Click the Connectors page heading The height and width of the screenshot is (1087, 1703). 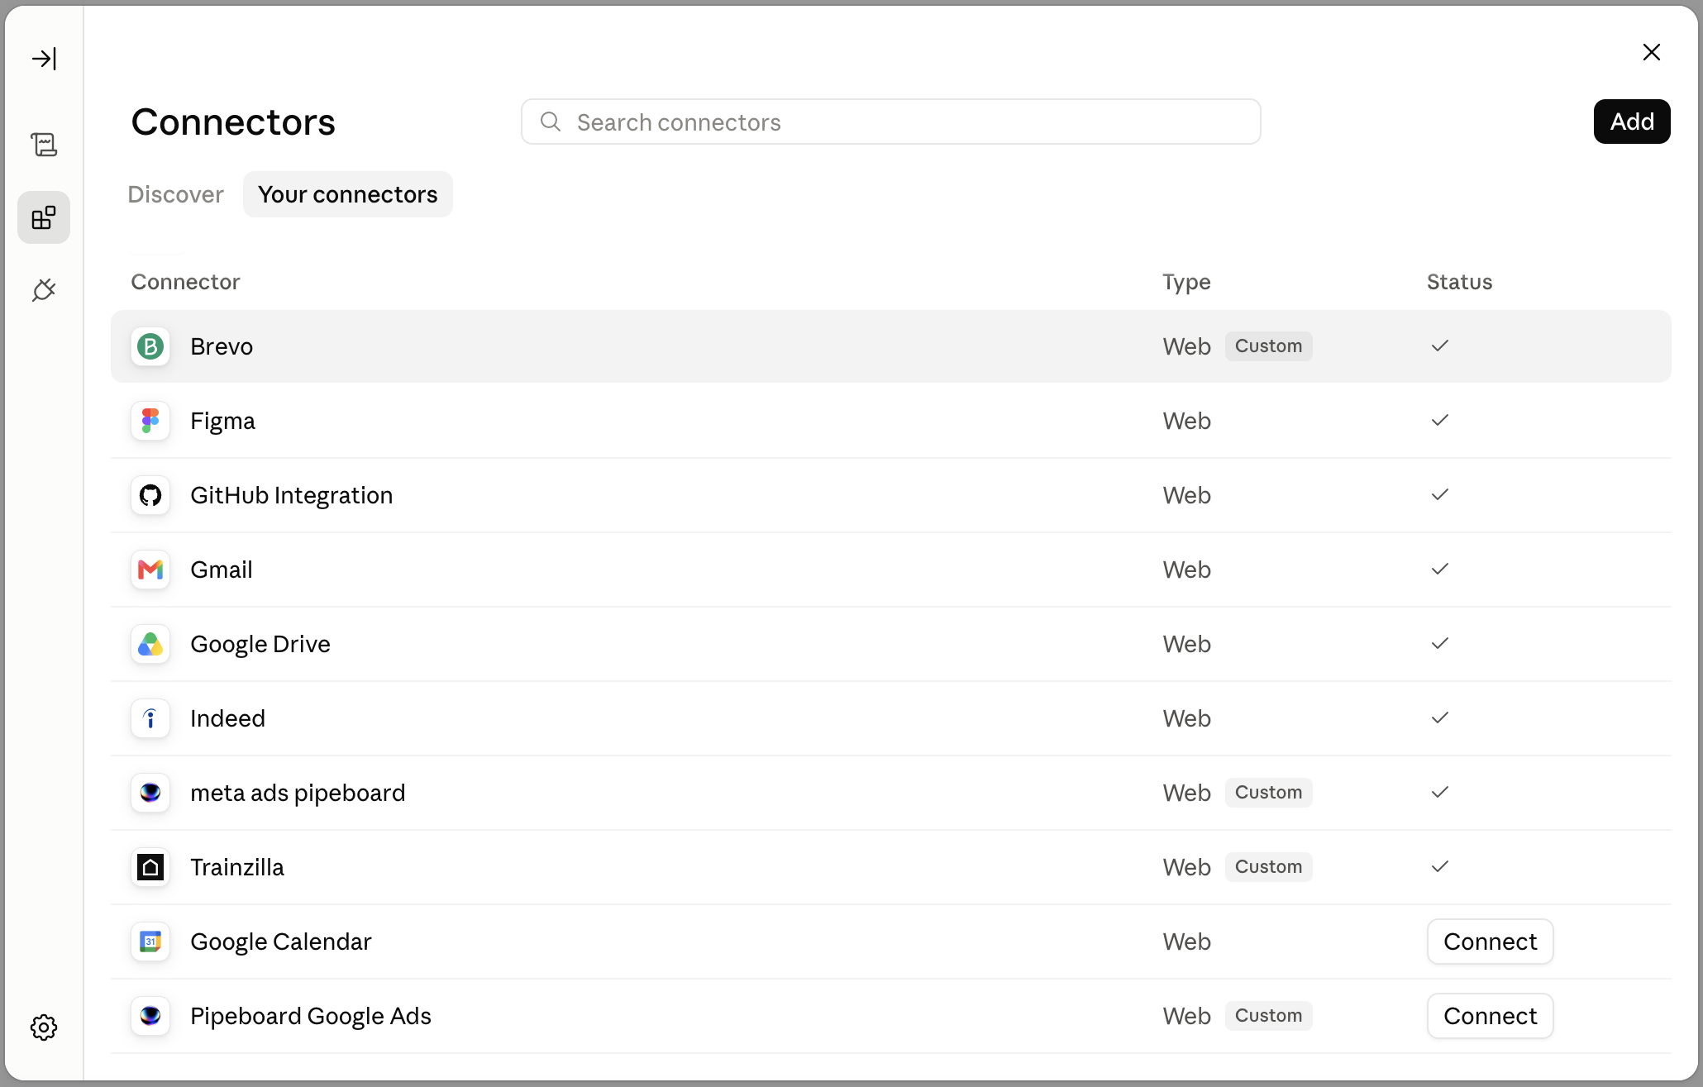coord(233,122)
